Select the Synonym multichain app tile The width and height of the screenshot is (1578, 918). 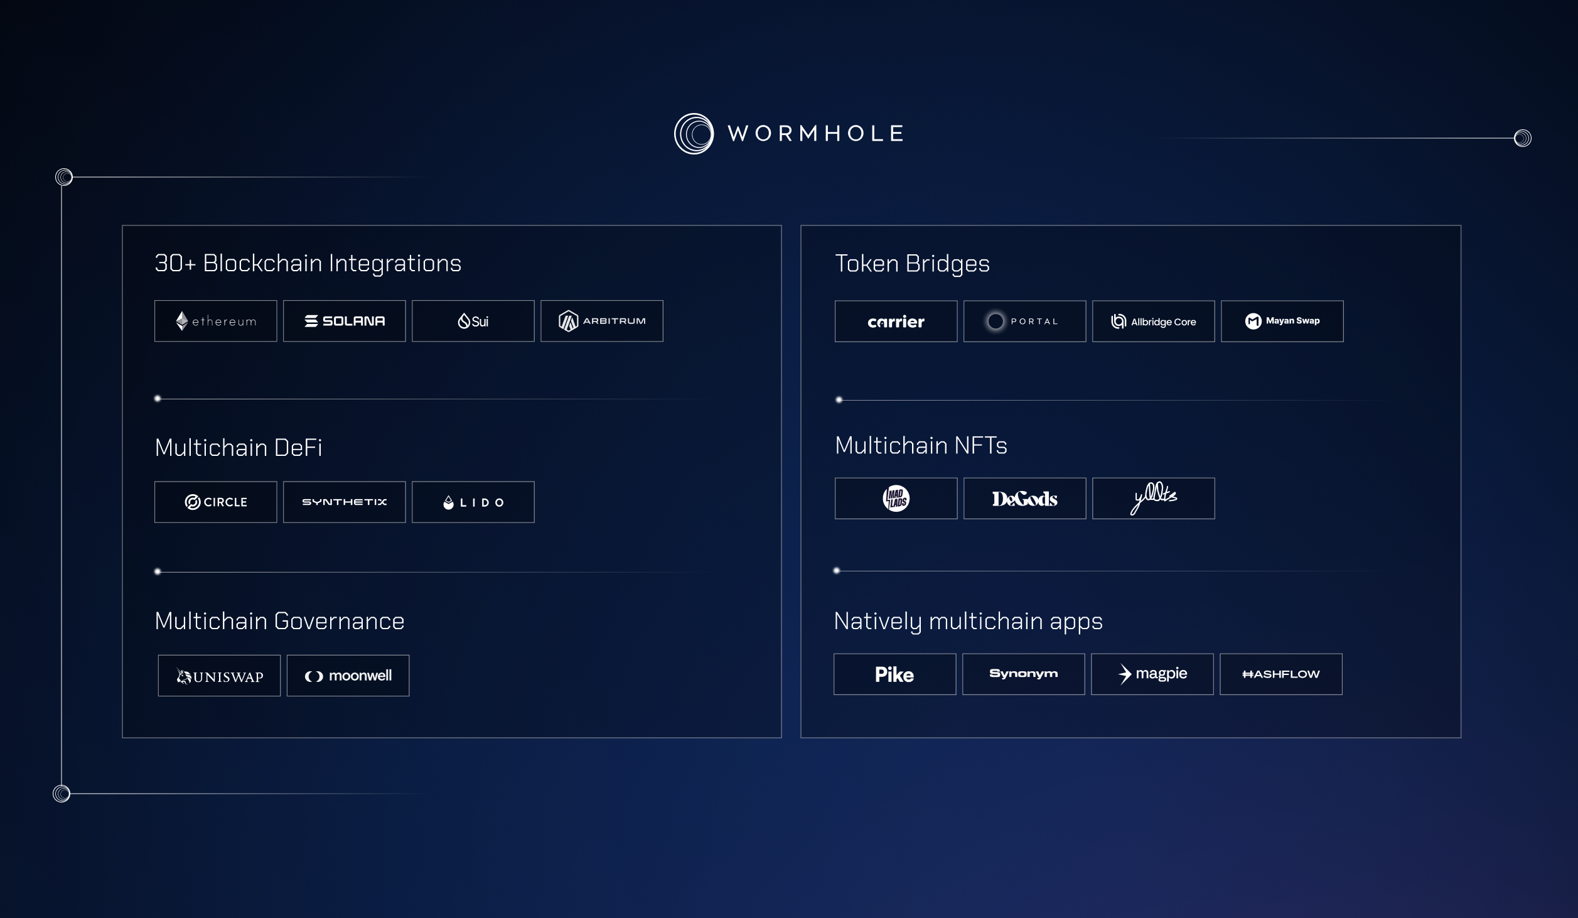(1023, 674)
